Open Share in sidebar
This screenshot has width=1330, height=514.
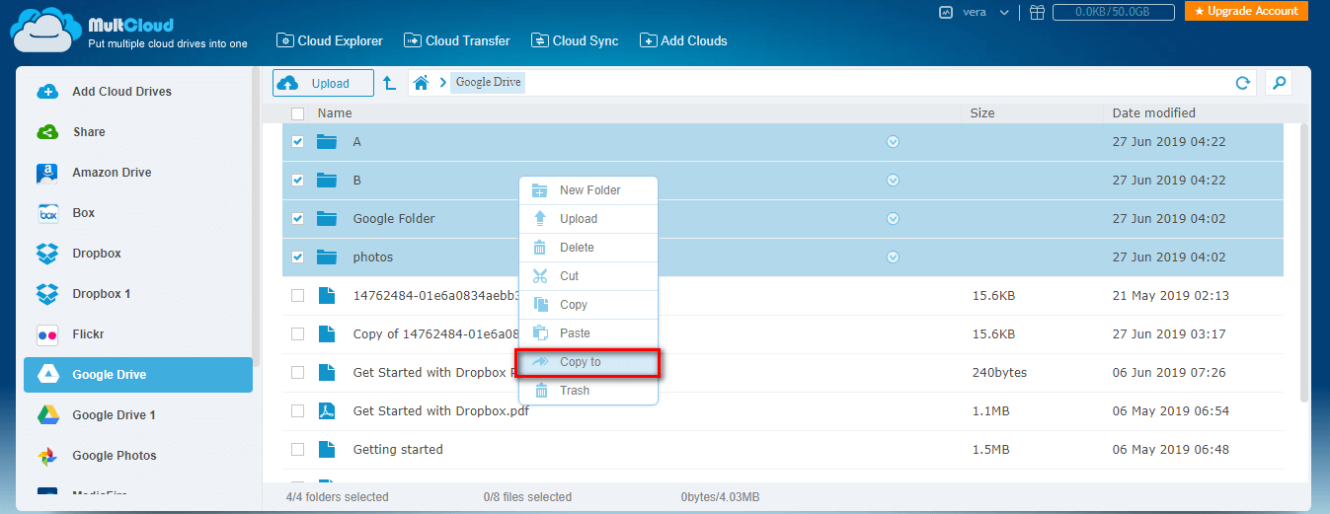138,132
